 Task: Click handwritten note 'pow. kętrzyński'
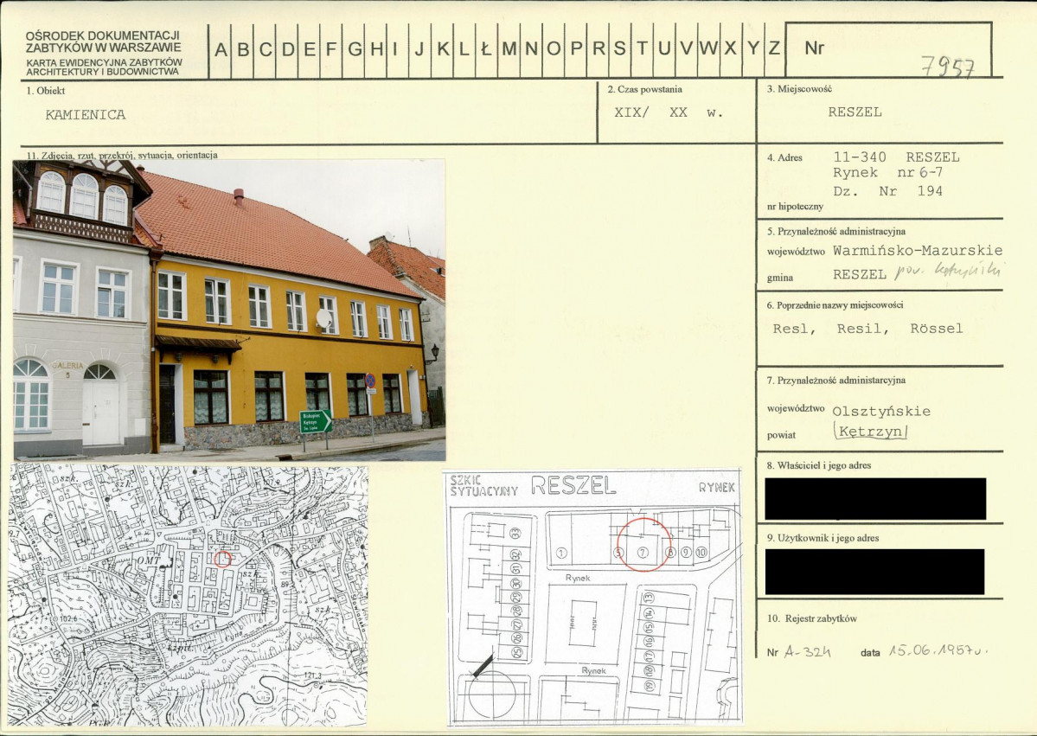tap(950, 270)
